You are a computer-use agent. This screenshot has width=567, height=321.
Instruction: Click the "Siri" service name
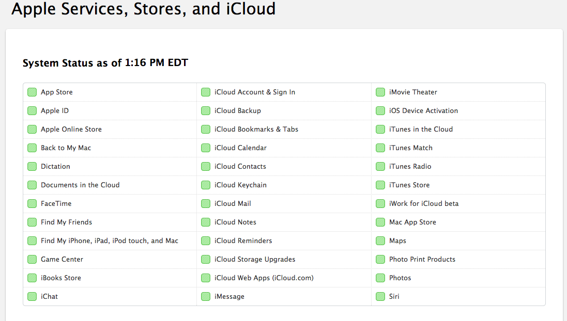394,296
